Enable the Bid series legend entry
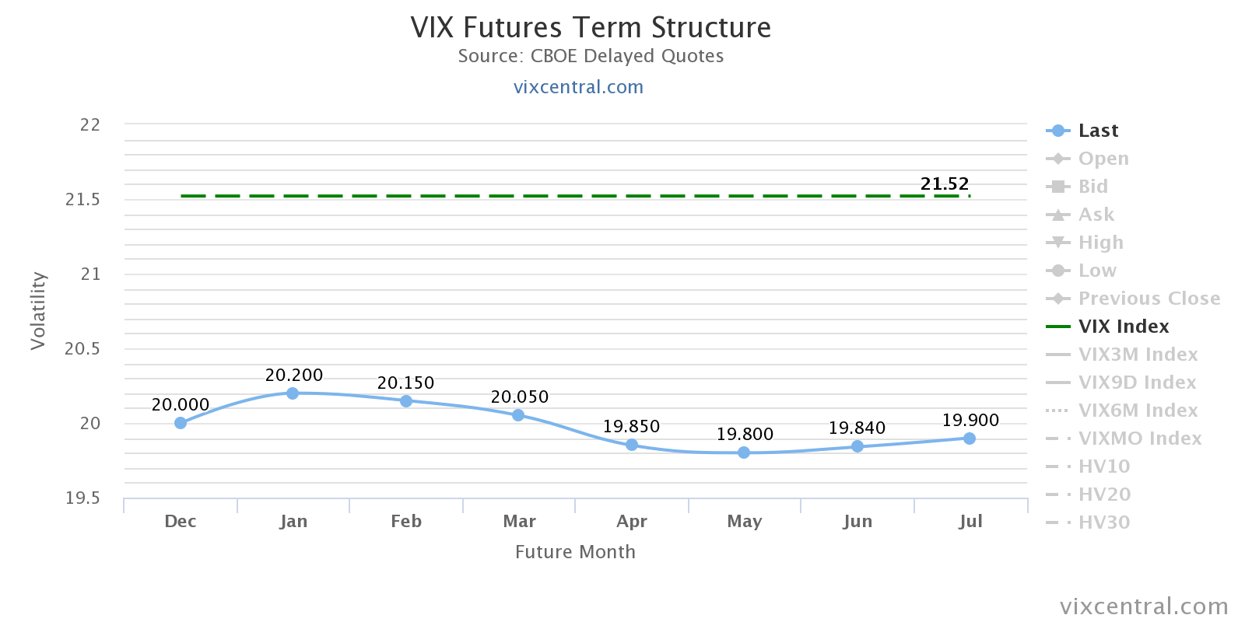This screenshot has width=1245, height=622. pos(1092,187)
